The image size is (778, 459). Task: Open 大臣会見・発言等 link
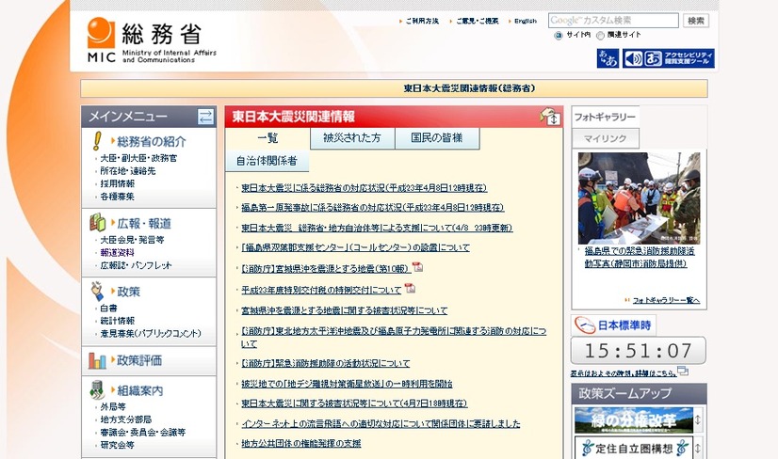[133, 240]
